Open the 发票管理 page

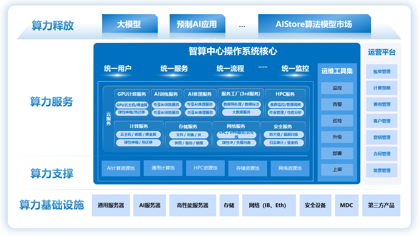[382, 170]
